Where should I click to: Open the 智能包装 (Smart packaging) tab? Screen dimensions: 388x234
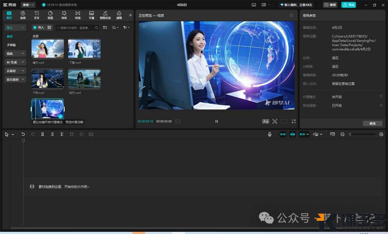click(x=105, y=15)
